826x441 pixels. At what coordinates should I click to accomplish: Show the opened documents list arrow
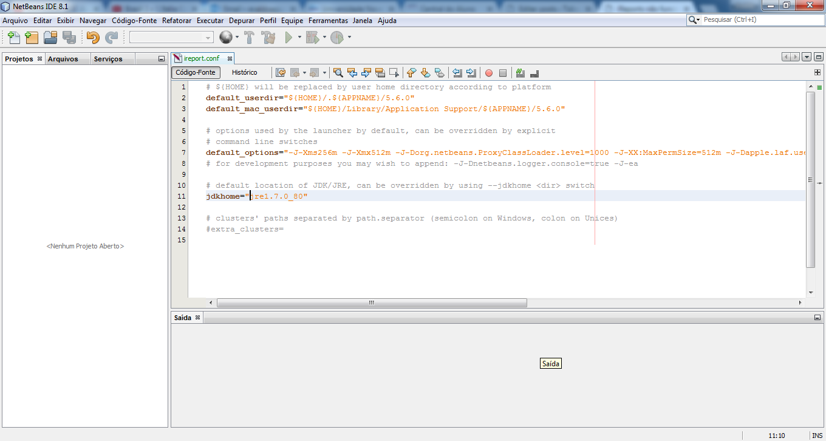tap(807, 57)
